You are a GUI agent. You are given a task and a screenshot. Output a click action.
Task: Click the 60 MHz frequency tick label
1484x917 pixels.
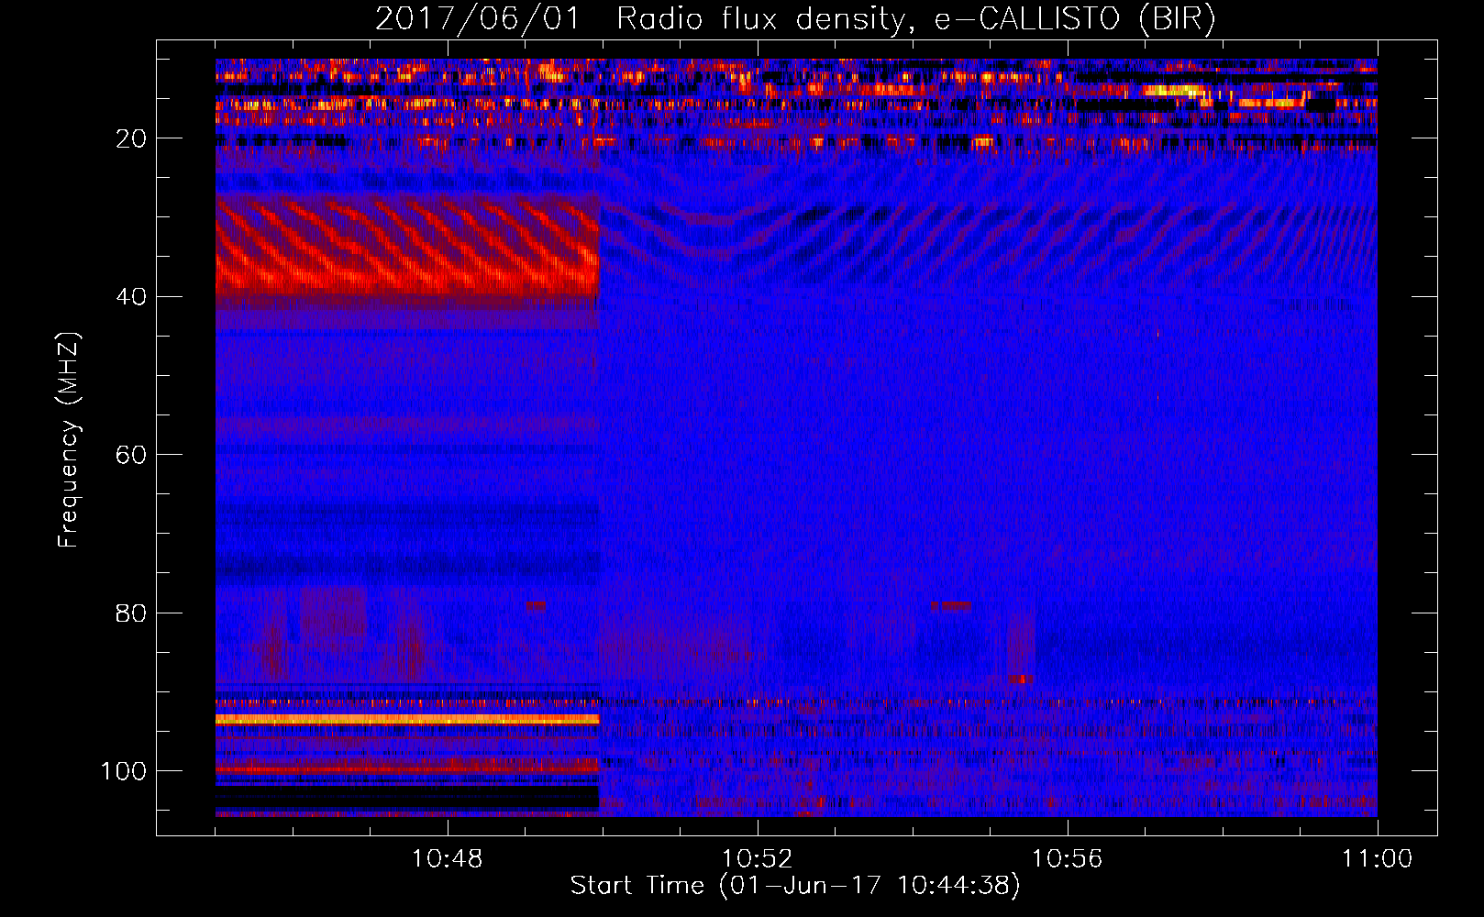tap(131, 455)
